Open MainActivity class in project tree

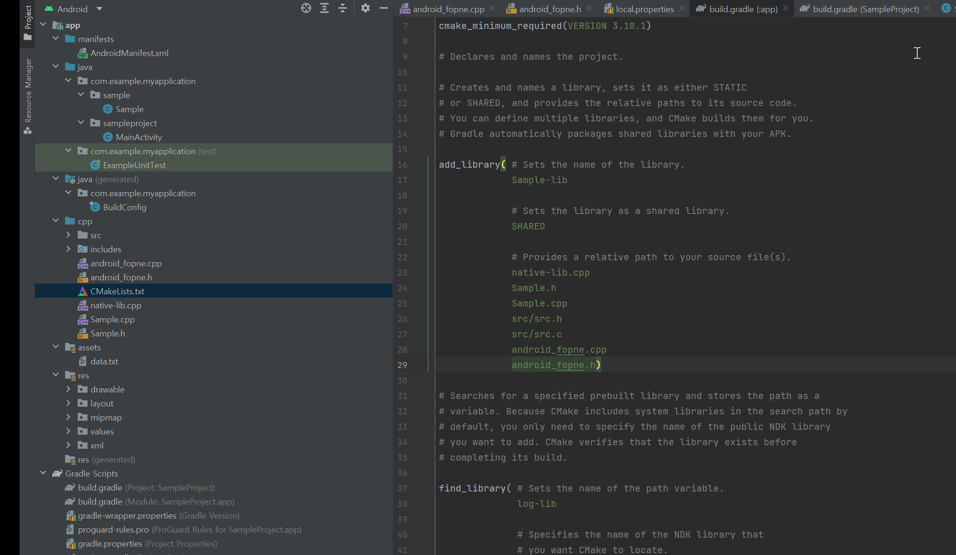point(139,137)
